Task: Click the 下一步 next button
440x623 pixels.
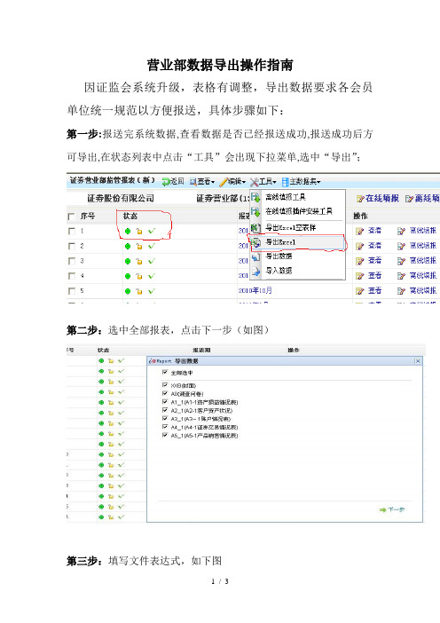Action: tap(392, 509)
